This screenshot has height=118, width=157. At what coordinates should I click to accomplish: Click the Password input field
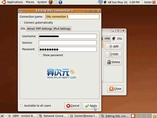tap(68, 49)
